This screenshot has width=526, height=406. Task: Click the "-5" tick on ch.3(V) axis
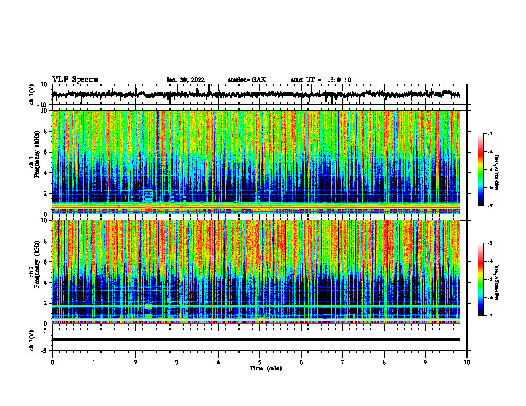tap(44, 351)
